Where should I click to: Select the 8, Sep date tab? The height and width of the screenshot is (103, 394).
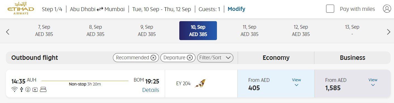(95, 31)
